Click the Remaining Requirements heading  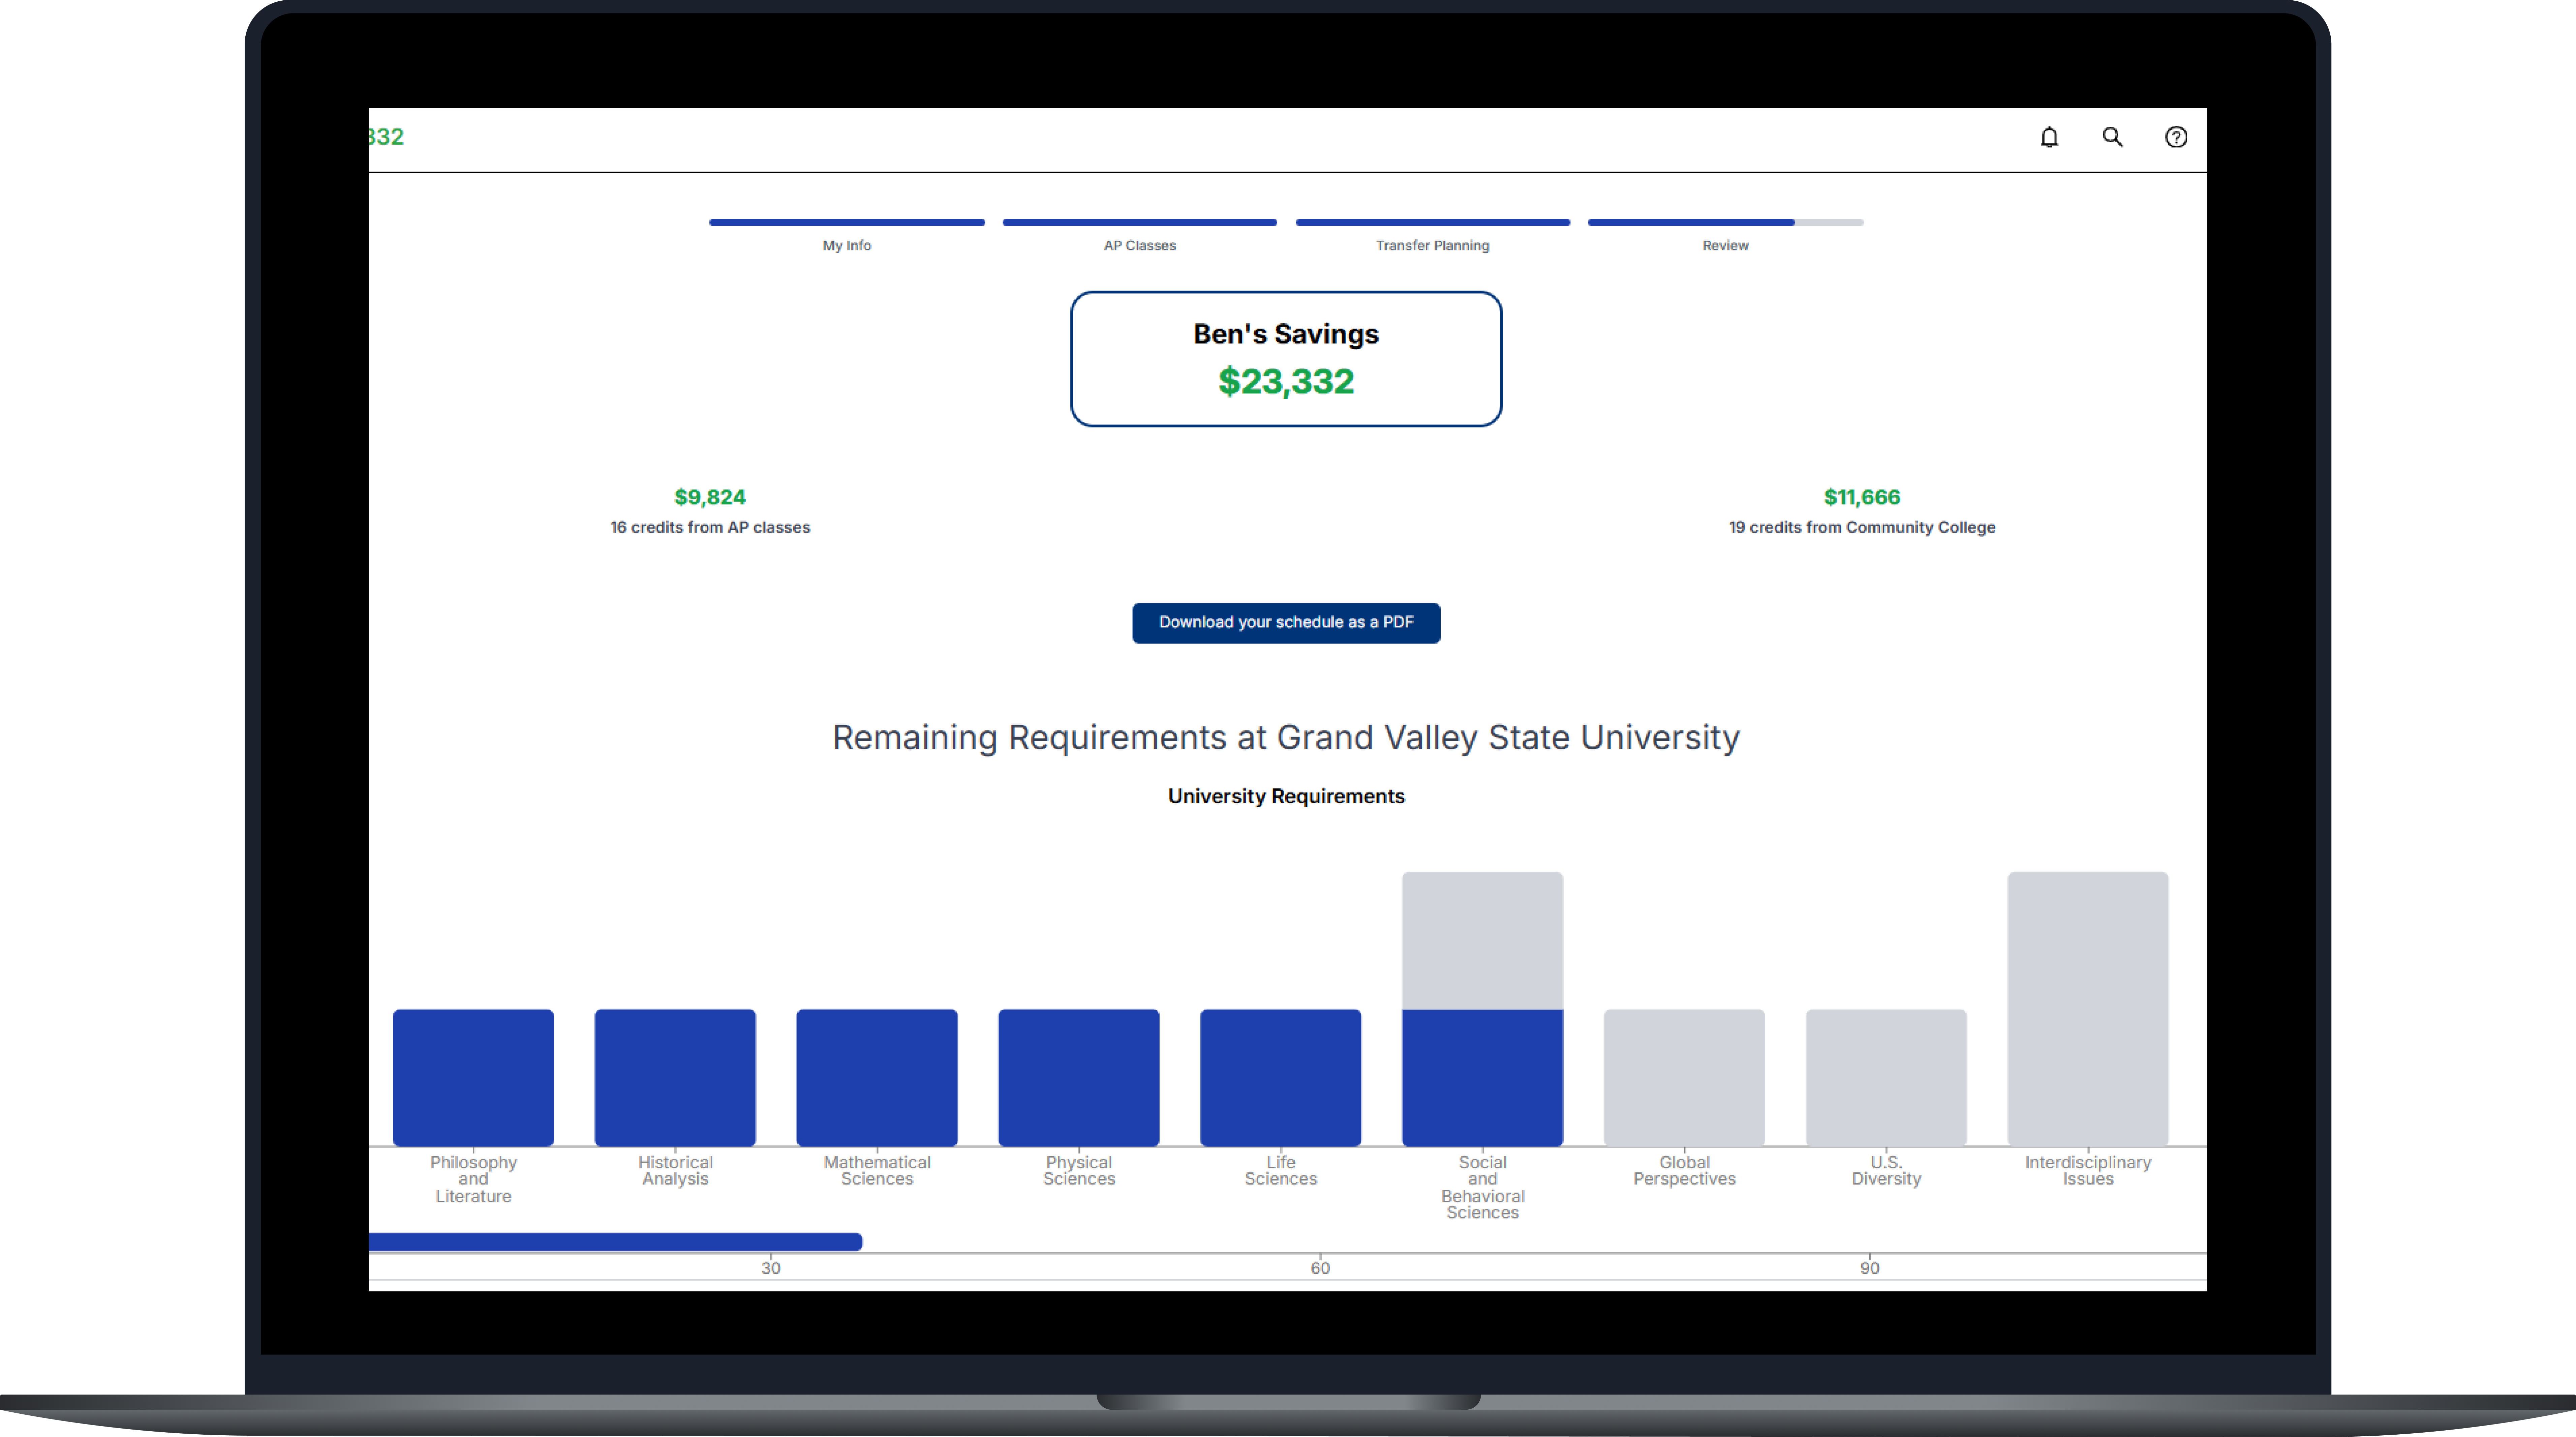(1286, 738)
